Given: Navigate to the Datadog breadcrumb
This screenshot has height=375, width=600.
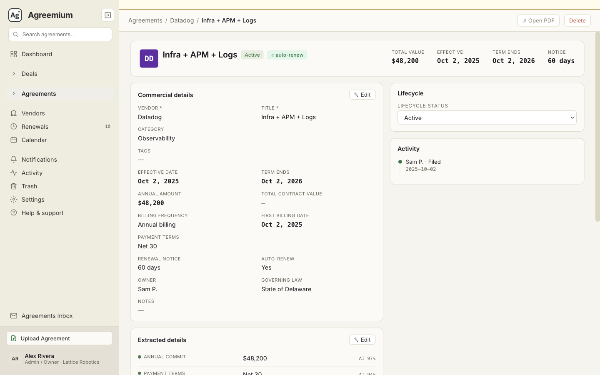Looking at the screenshot, I should coord(182,20).
